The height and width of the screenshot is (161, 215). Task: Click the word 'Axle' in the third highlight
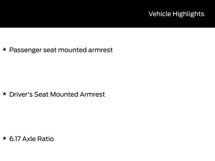point(29,139)
